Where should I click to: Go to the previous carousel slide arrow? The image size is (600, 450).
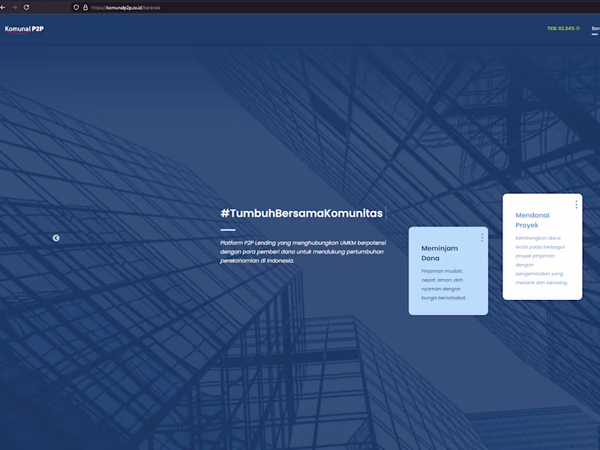point(55,238)
